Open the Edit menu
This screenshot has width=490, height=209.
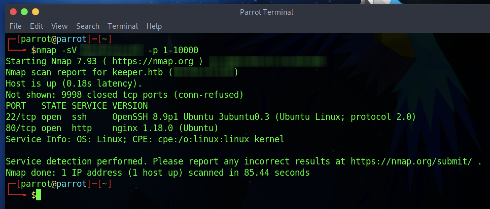37,26
